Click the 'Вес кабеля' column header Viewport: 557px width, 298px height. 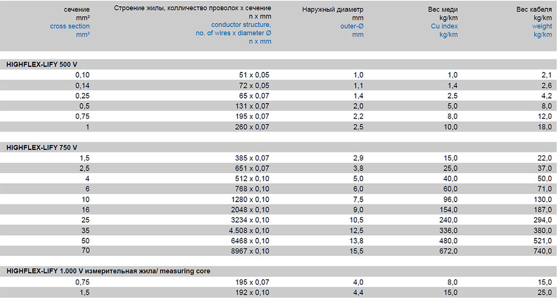coord(534,9)
